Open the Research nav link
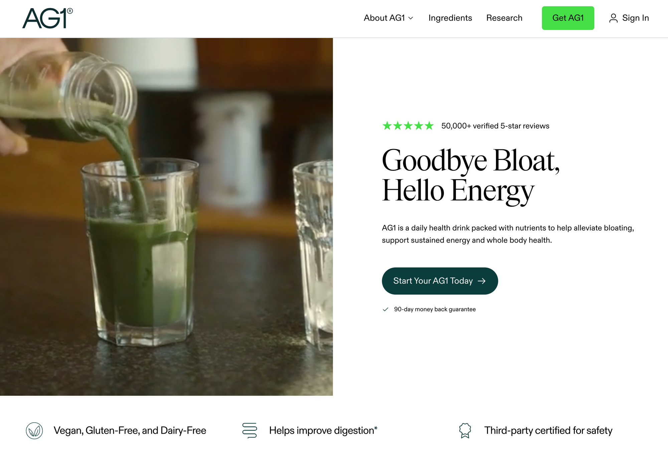 (504, 18)
